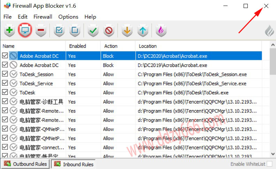Sort by the Location column header
276x169 pixels.
[199, 46]
